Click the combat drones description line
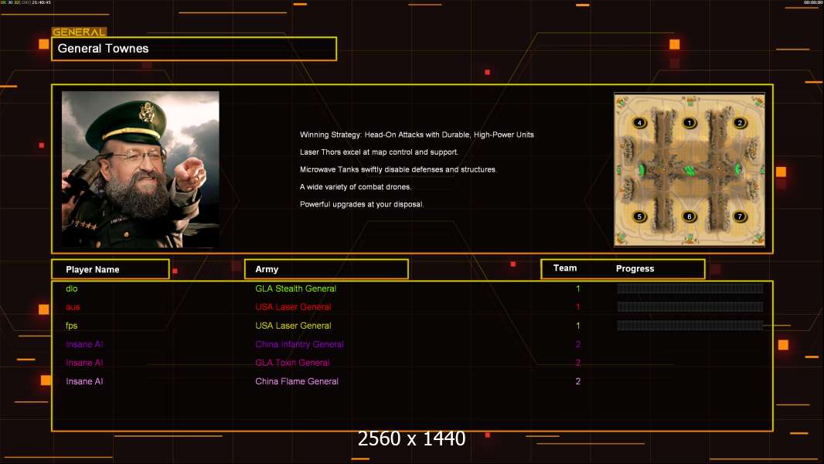The height and width of the screenshot is (464, 824). coord(356,186)
